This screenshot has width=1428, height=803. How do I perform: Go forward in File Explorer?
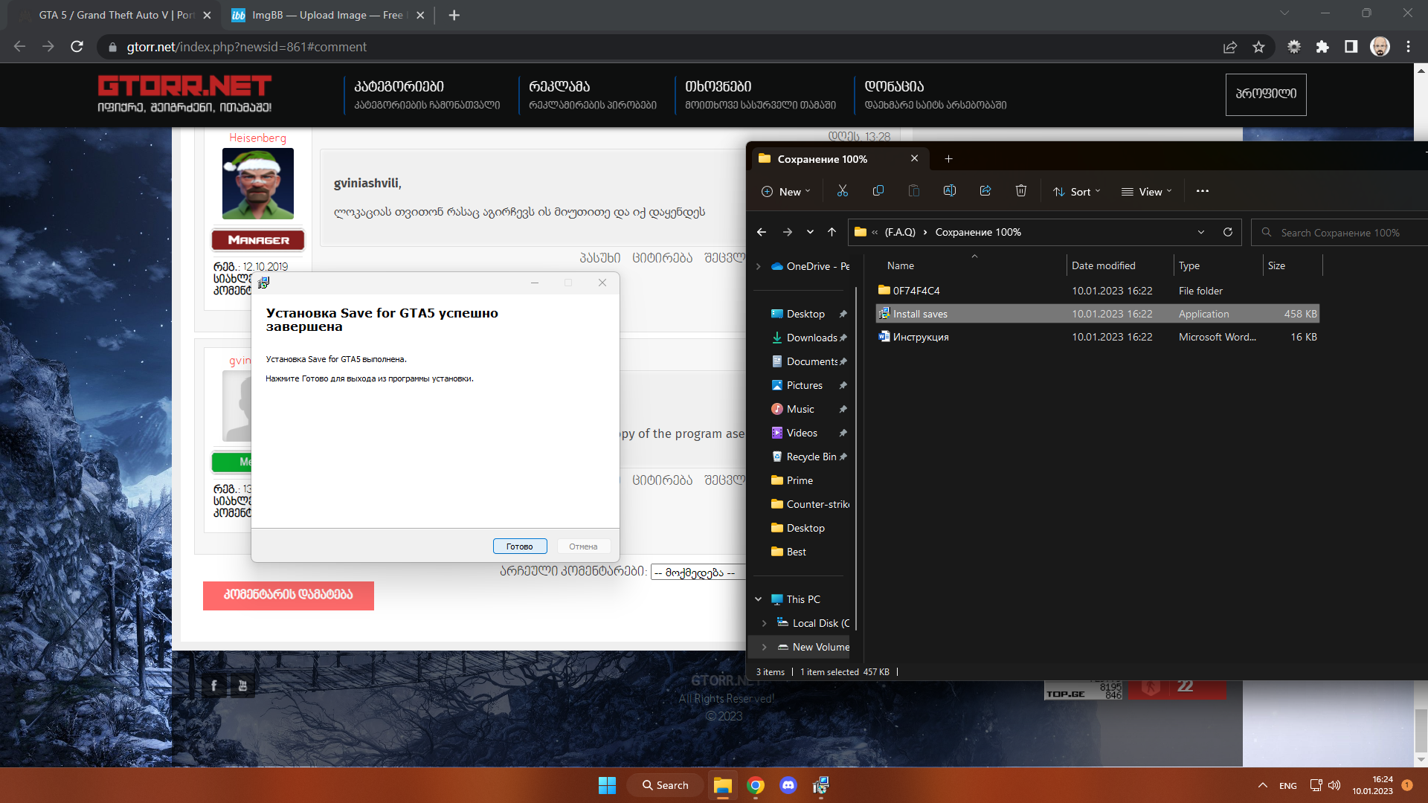click(788, 232)
